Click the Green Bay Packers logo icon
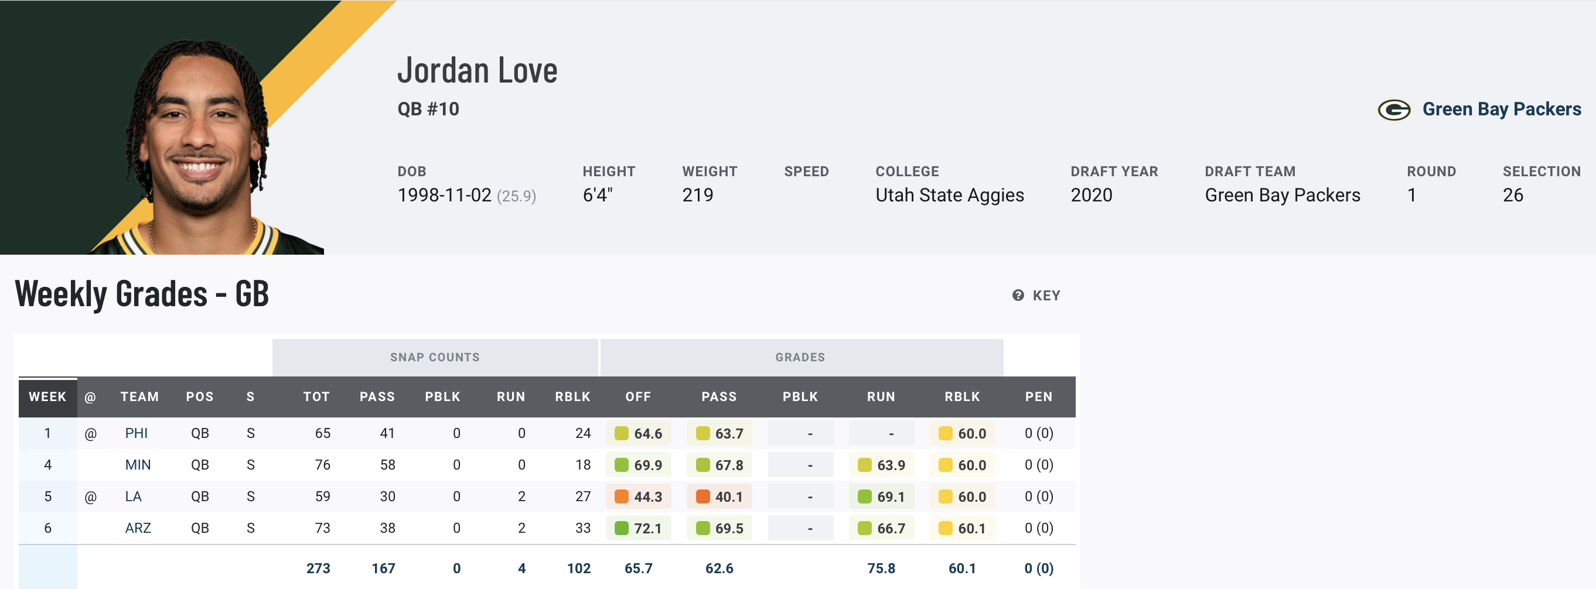The height and width of the screenshot is (589, 1596). 1393,109
